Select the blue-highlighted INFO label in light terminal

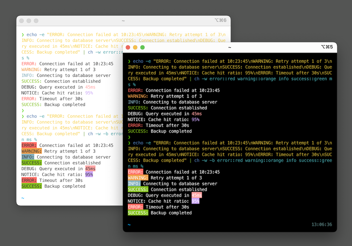[x=28, y=157]
